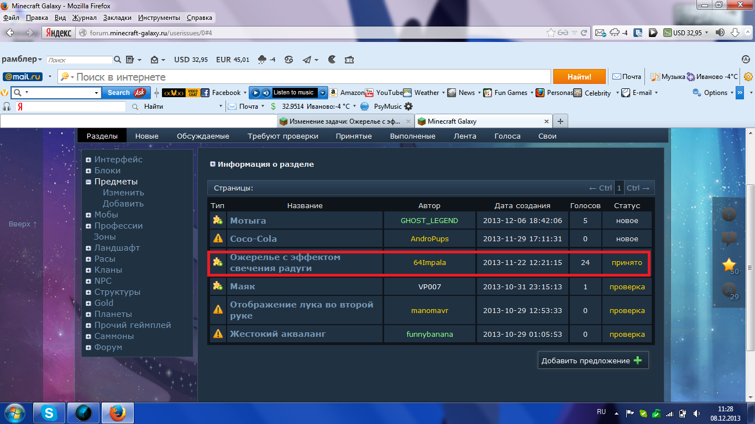Viewport: 755px width, 424px height.
Task: Open Options dropdown in Ask toolbar
Action: [732, 93]
